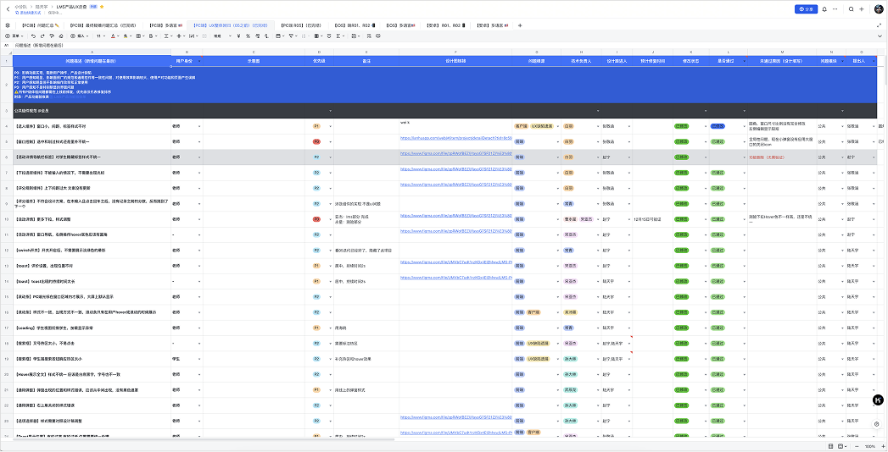Image resolution: width=888 pixels, height=452 pixels.
Task: Enter full-screen with the expand arrows icon
Action: (879, 25)
